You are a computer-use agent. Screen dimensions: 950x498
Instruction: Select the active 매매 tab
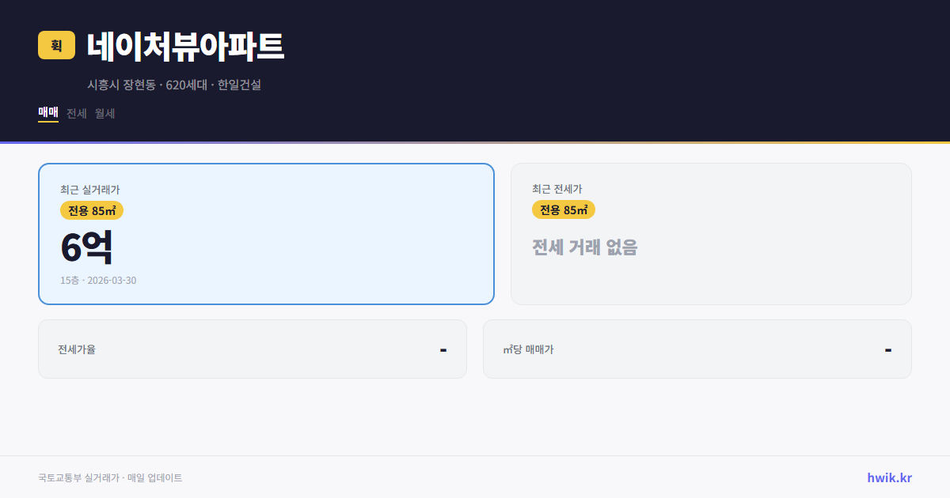(47, 113)
